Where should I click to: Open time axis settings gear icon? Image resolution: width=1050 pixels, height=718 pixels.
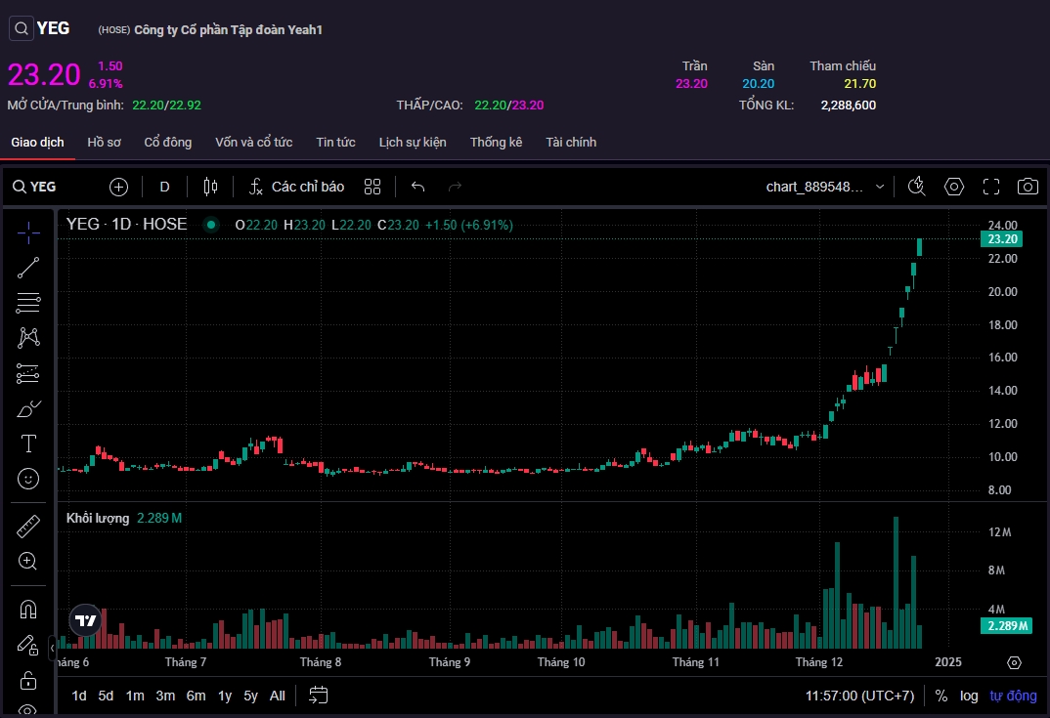[x=1015, y=662]
